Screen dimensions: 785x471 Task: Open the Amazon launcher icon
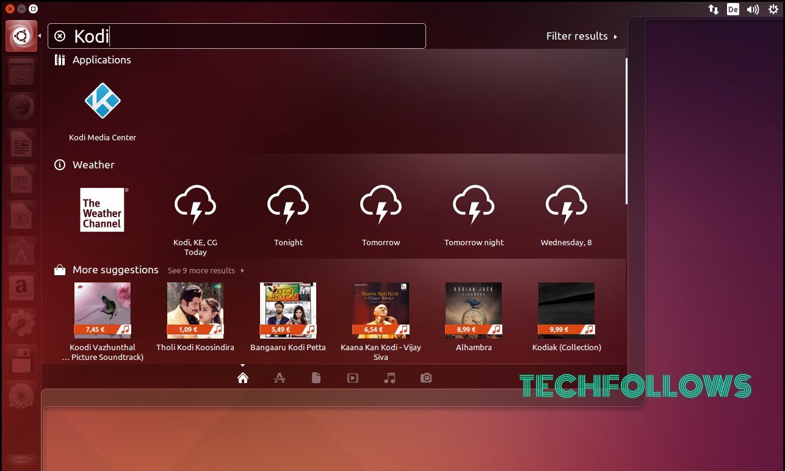click(21, 286)
